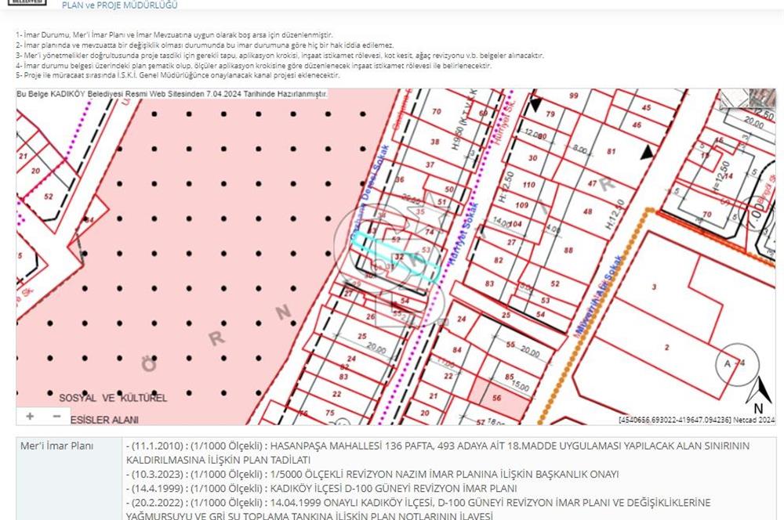Click parcel number 81 on the map
Viewport: 784px width, 520px height.
click(611, 151)
